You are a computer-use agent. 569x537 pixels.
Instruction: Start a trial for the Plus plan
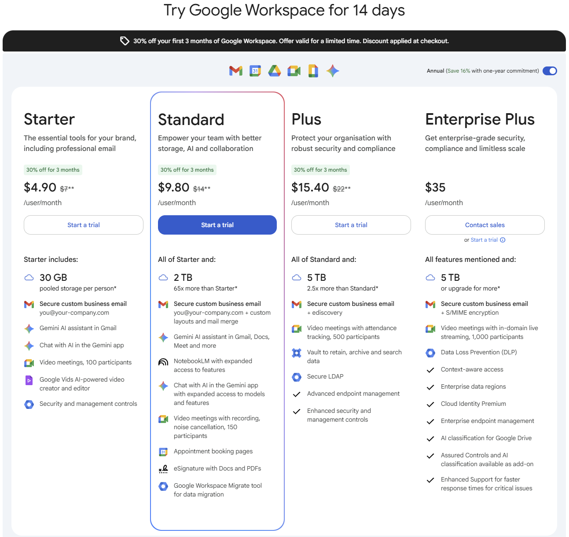tap(351, 225)
